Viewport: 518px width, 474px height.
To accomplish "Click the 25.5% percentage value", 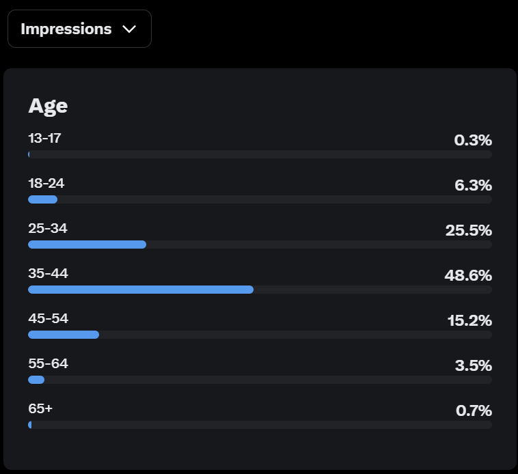I will coord(469,230).
